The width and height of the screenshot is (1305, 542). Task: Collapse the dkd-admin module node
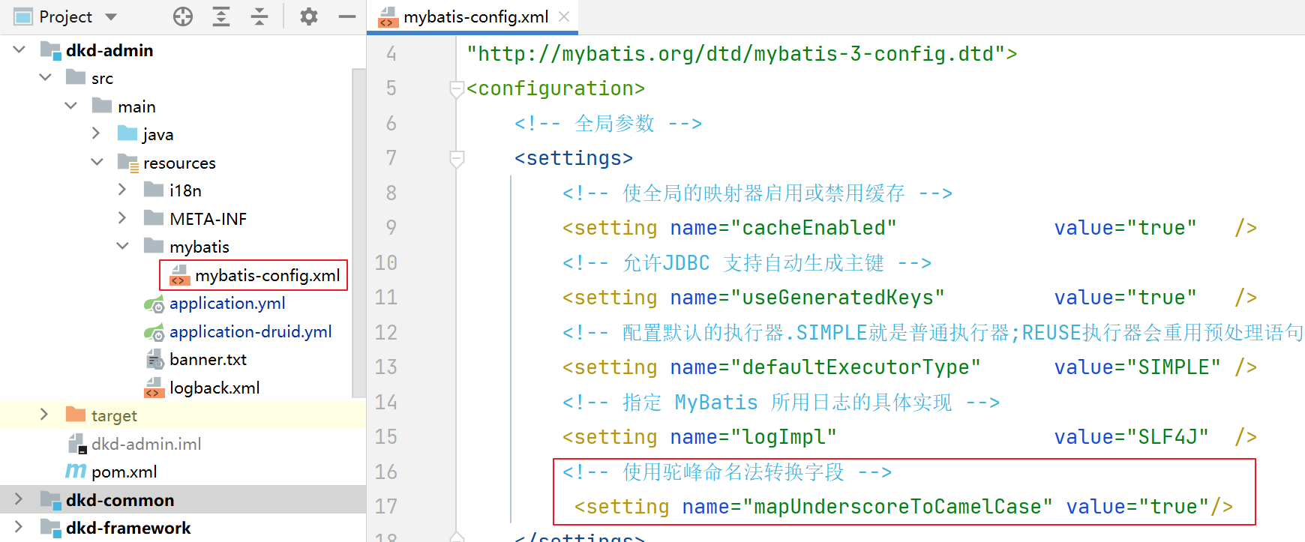[19, 49]
